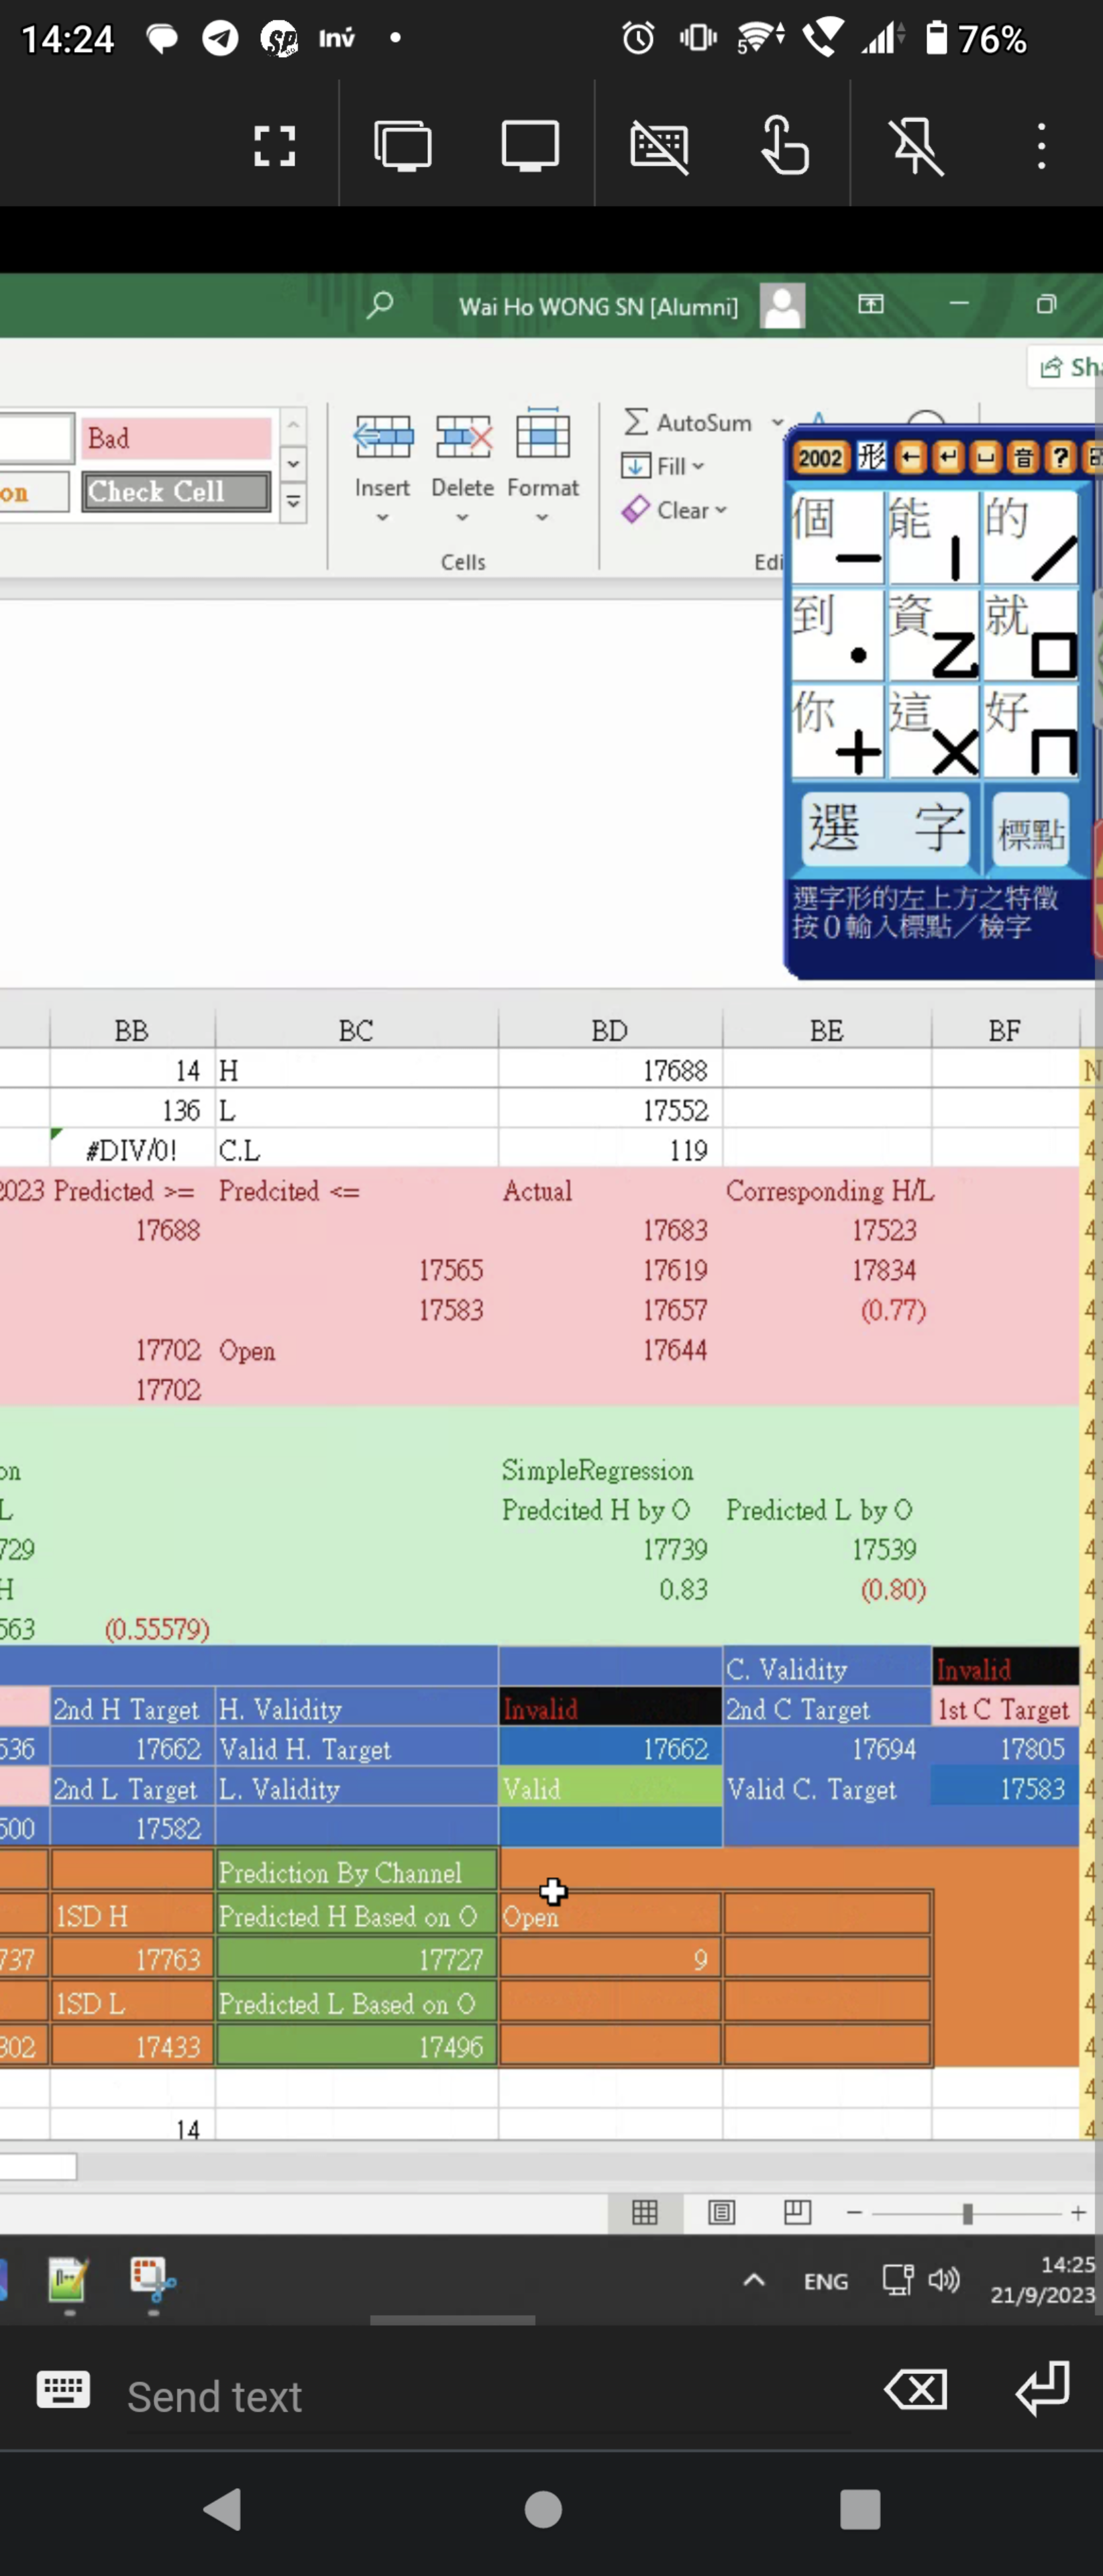The image size is (1103, 2576).
Task: Open ribbon display options icon
Action: pyautogui.click(x=870, y=304)
